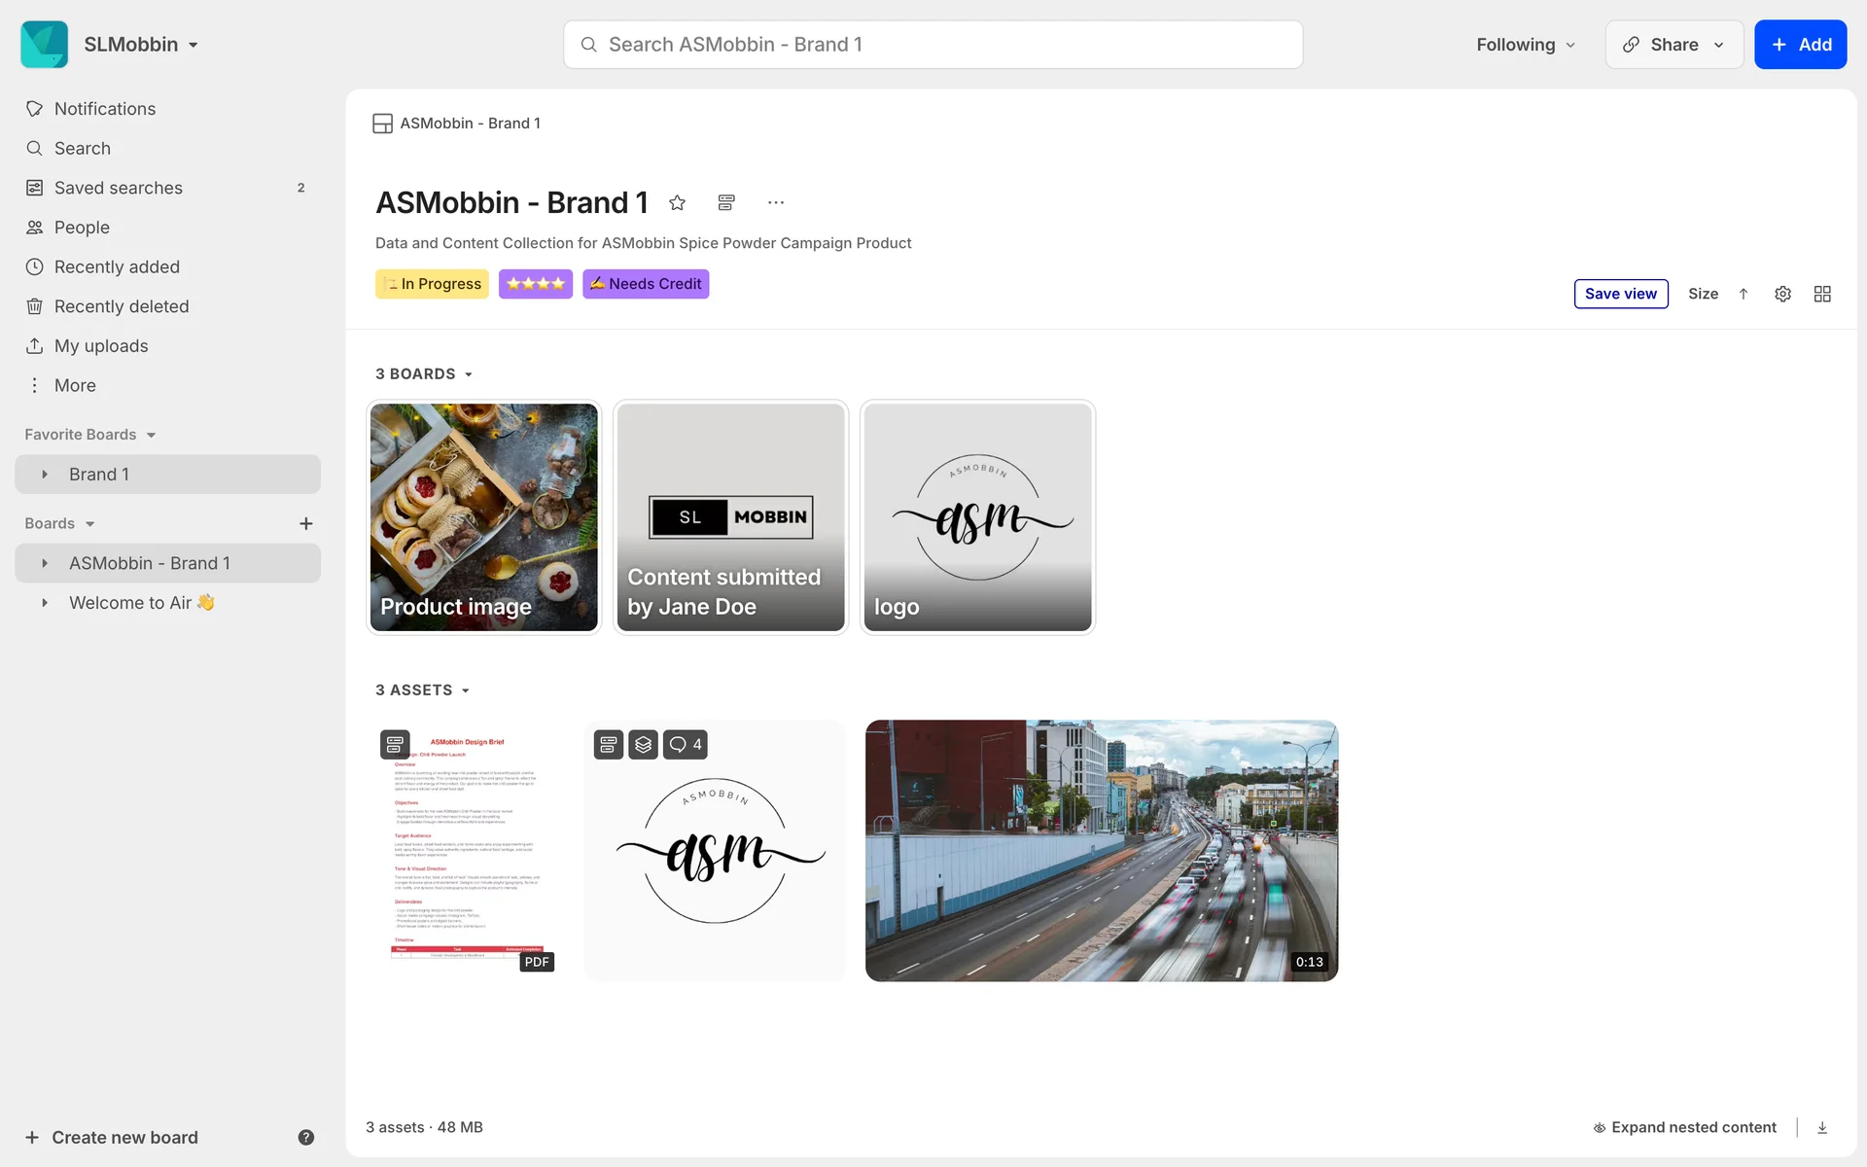Screen dimensions: 1867x1167
Task: Add new board with plus icon
Action: pos(305,523)
